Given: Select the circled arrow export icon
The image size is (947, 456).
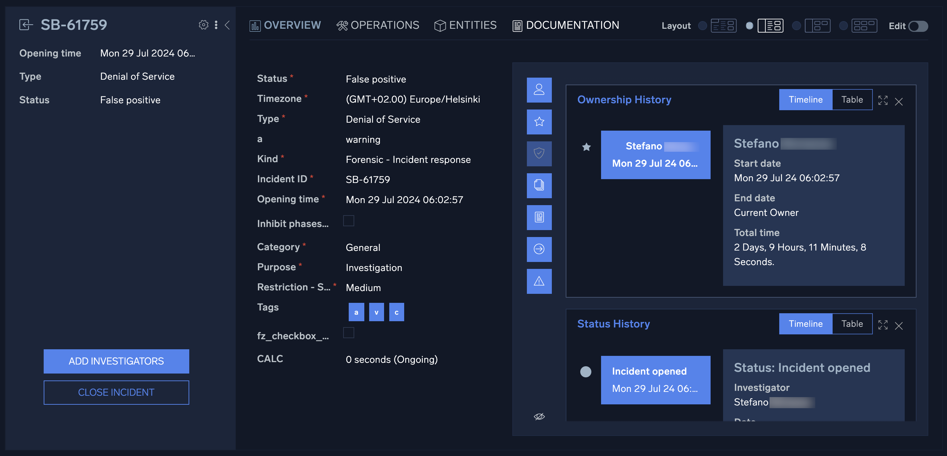Looking at the screenshot, I should (539, 249).
